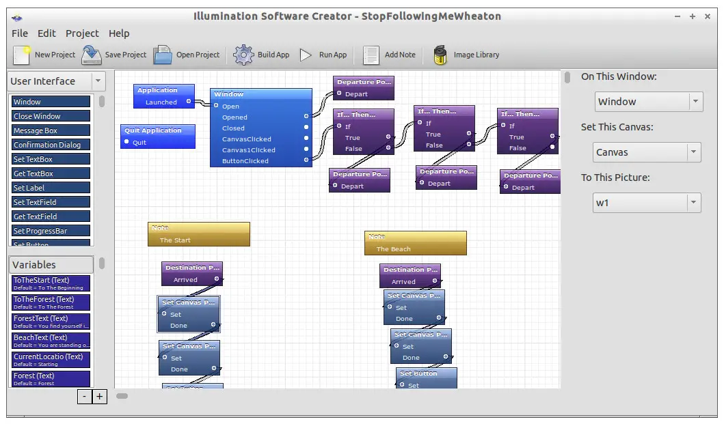Select the highlighted Set Canvas block
Screen dimensions: 724x424
pyautogui.click(x=189, y=313)
